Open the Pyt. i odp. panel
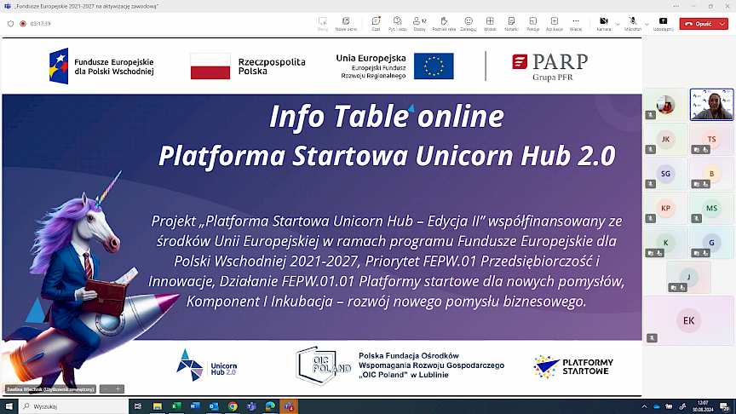Image resolution: width=736 pixels, height=414 pixels. coord(398,24)
